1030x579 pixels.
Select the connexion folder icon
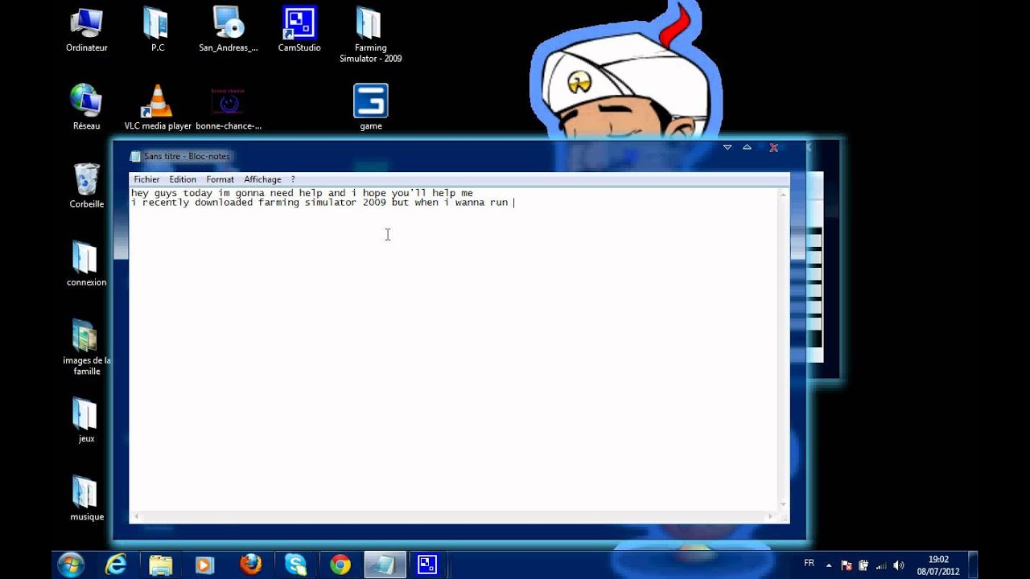(x=86, y=264)
